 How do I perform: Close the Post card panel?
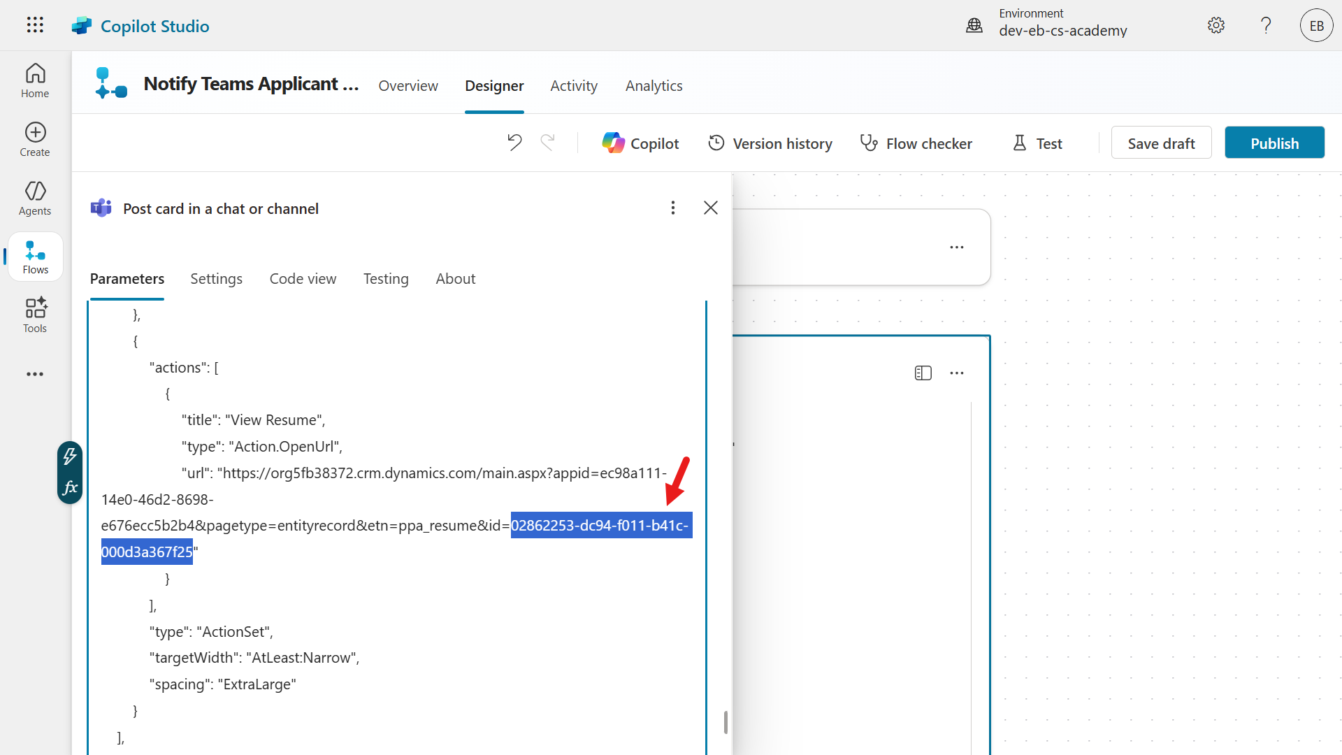[x=710, y=208]
